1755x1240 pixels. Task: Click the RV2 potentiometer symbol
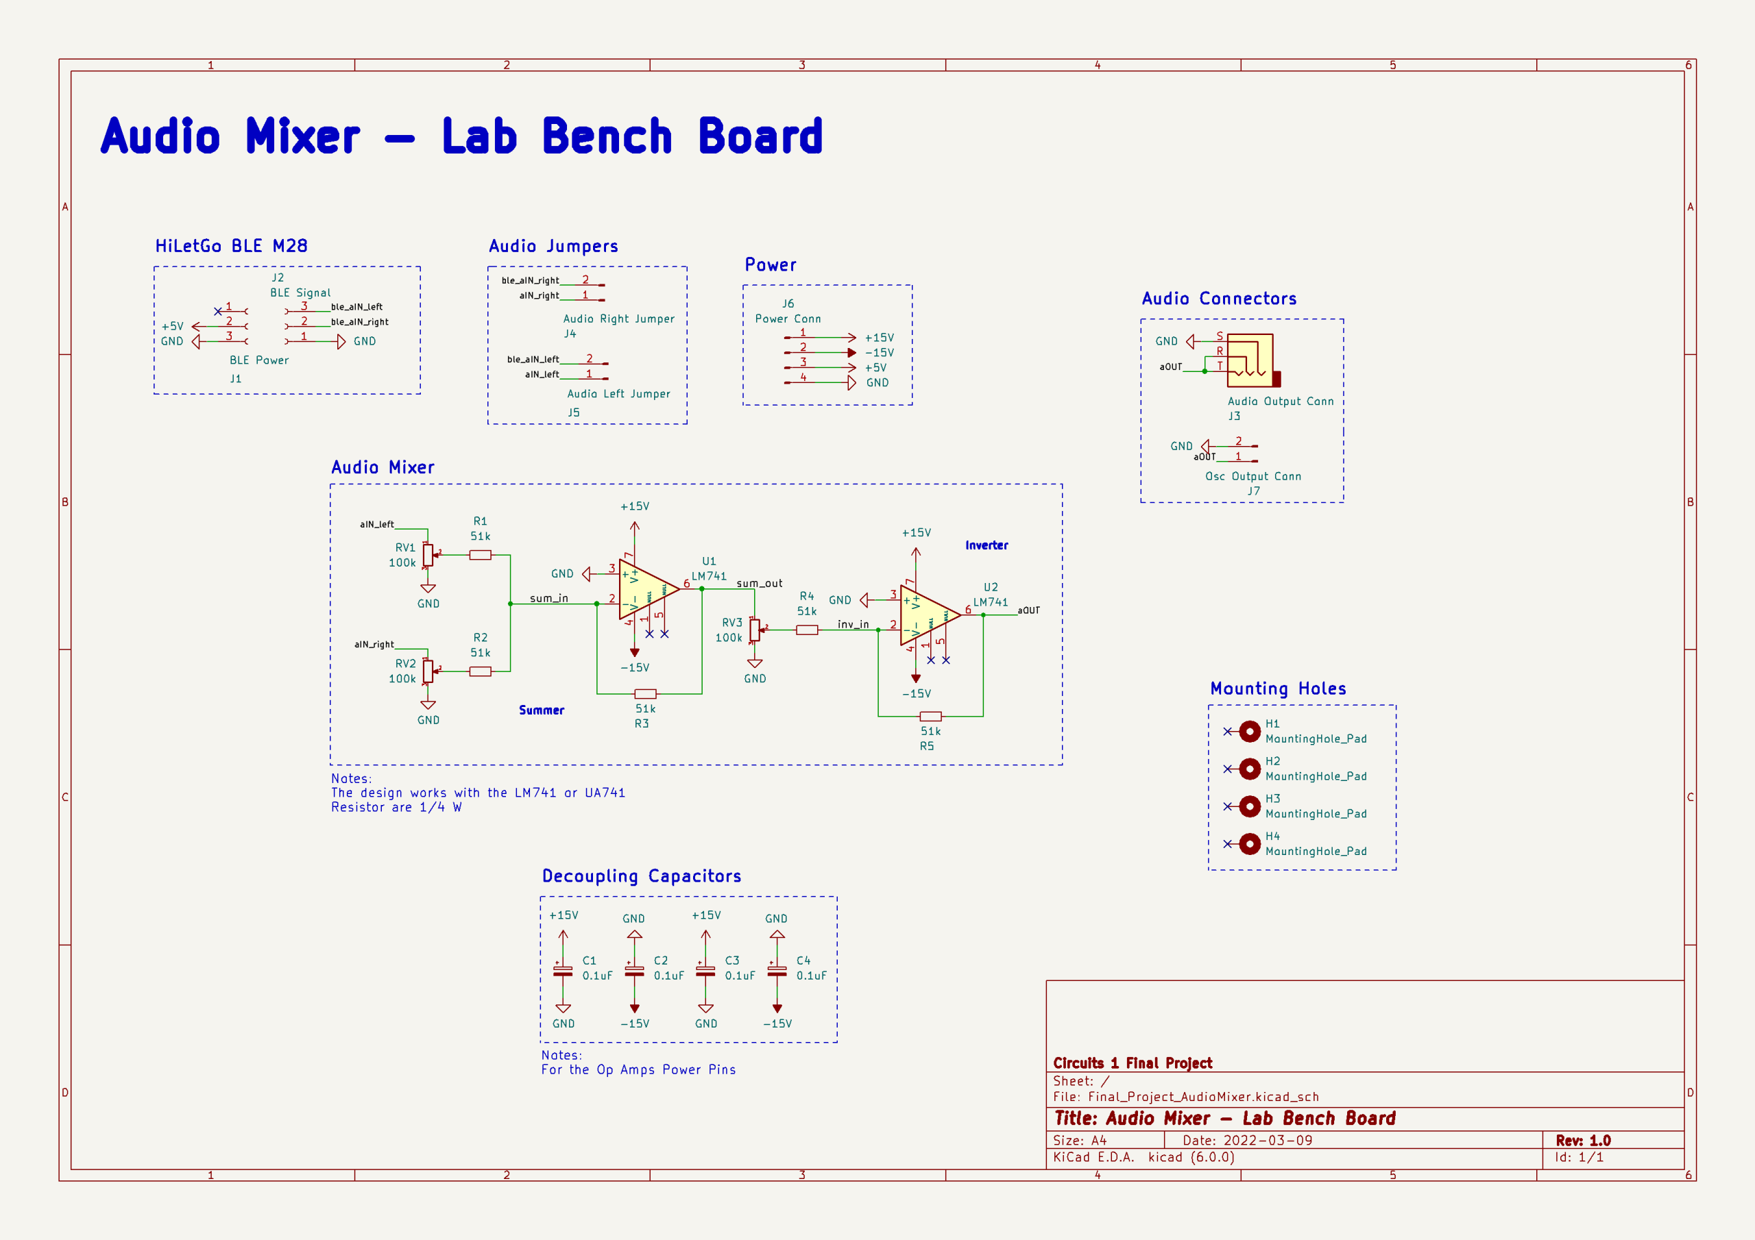(429, 671)
